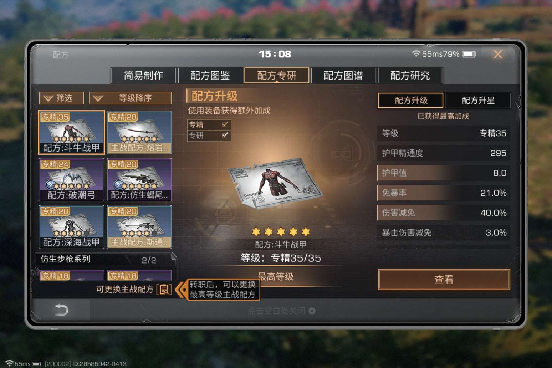The width and height of the screenshot is (552, 368).
Task: Select the 熔岩 main-battle recipe card
Action: (x=139, y=132)
